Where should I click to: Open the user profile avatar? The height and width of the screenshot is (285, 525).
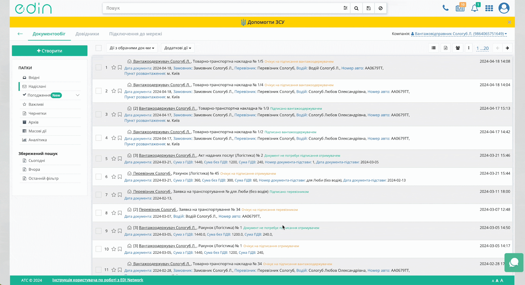[x=504, y=8]
